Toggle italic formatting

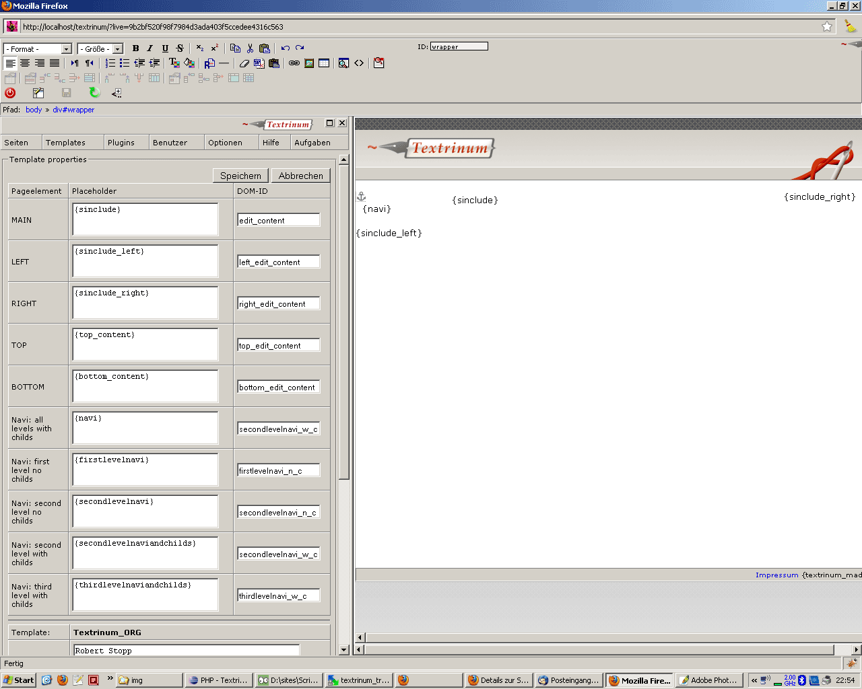(150, 48)
